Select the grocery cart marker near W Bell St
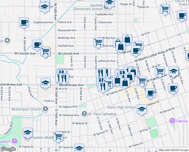The width and height of the screenshot is (189, 152). coord(58,137)
